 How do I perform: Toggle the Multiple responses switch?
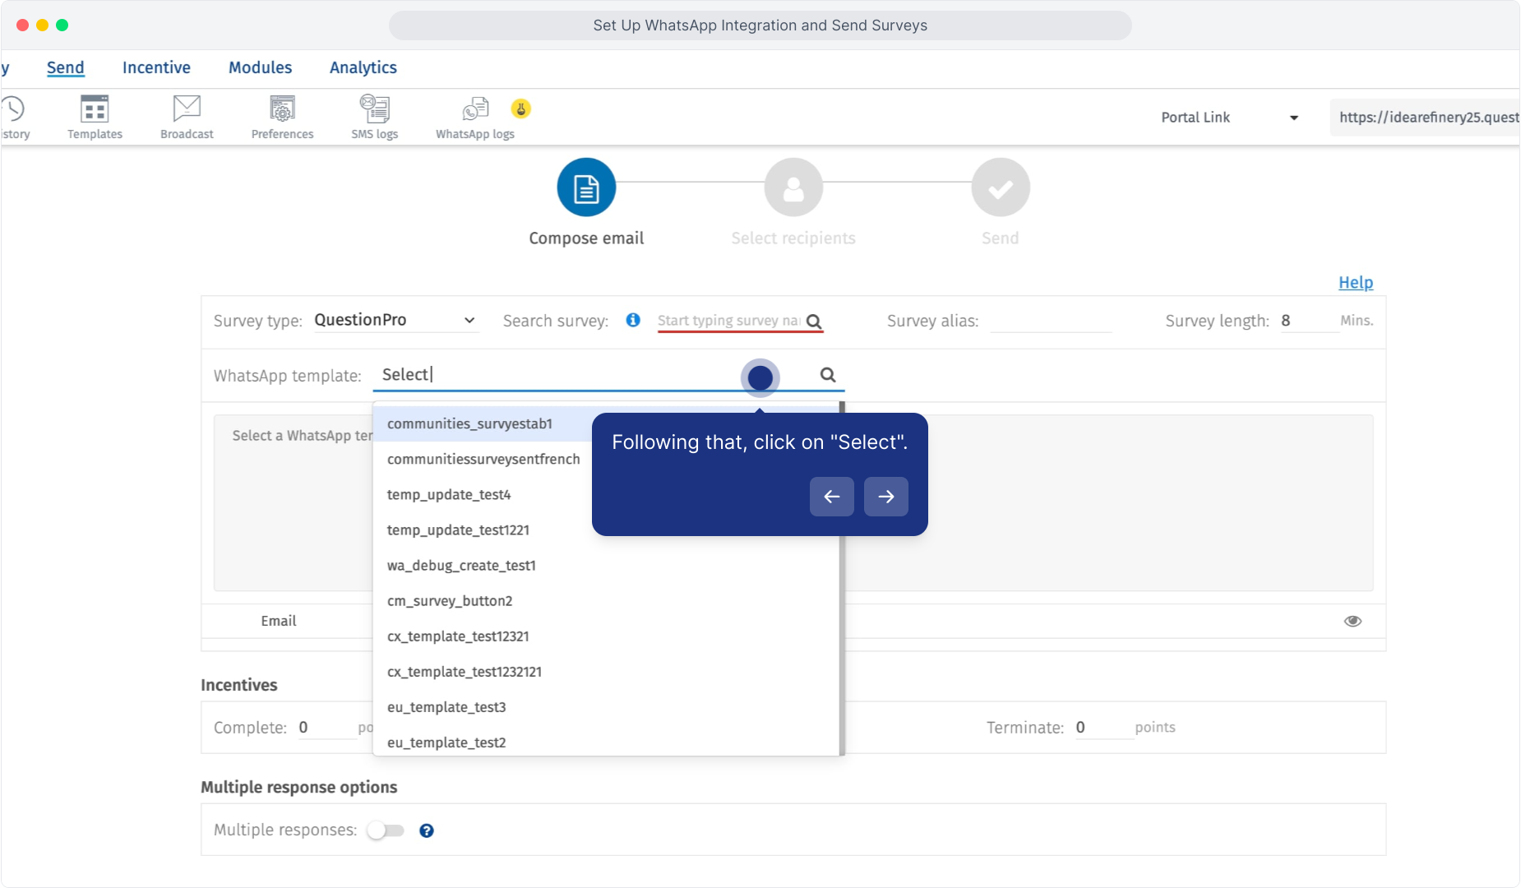tap(386, 830)
